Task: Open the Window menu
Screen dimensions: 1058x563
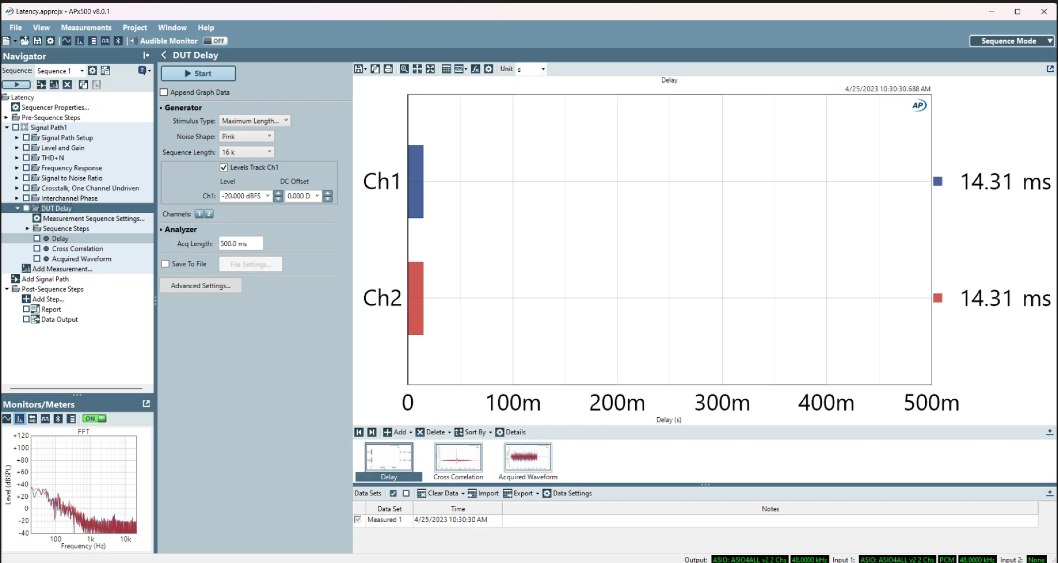Action: 172,27
